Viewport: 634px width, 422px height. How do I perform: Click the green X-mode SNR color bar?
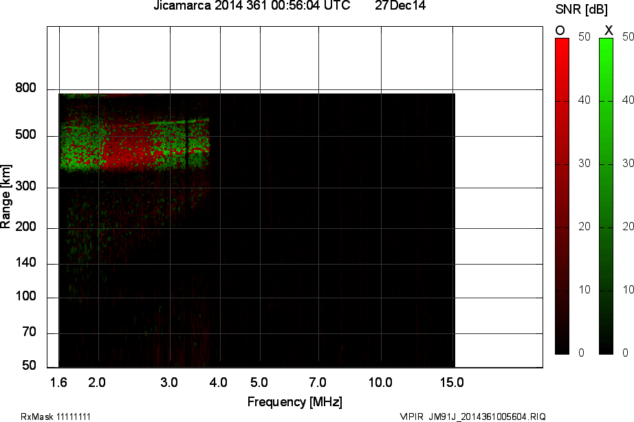click(606, 197)
